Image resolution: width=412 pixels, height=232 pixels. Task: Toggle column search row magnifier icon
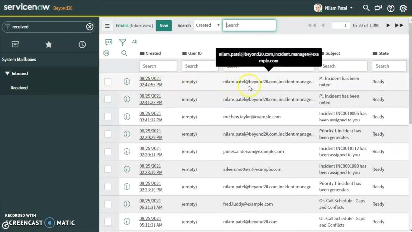click(124, 53)
